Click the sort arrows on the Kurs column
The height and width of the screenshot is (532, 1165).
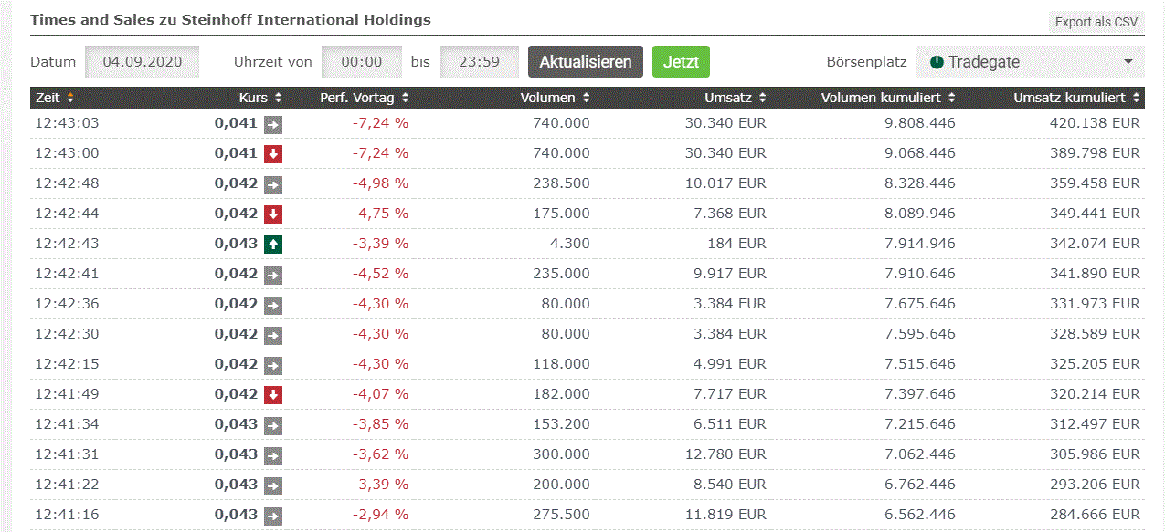tap(277, 97)
